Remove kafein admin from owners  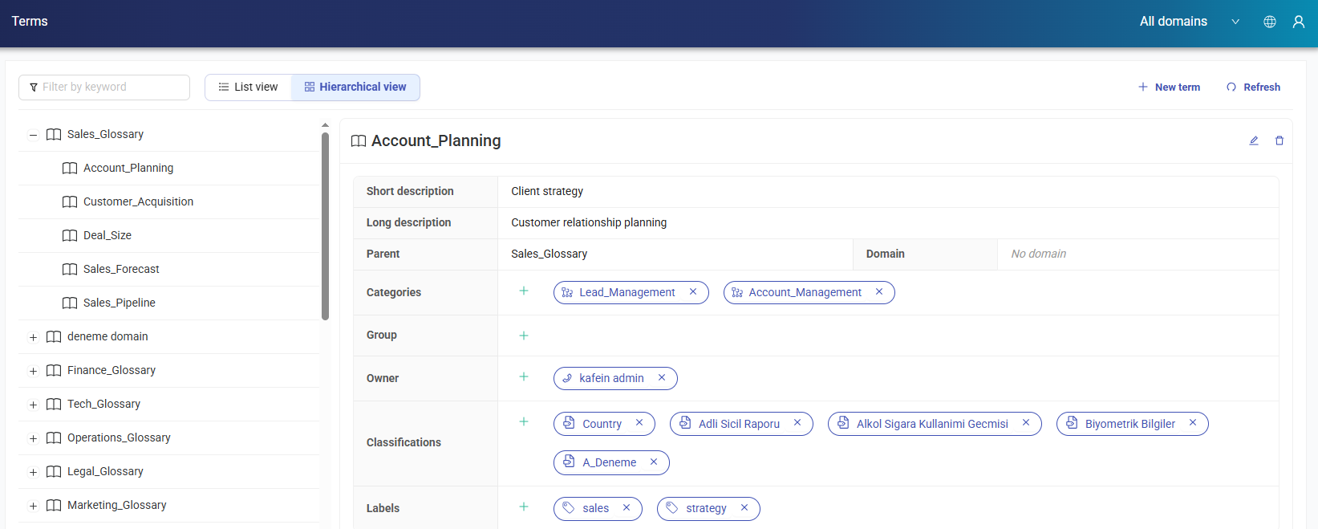662,378
